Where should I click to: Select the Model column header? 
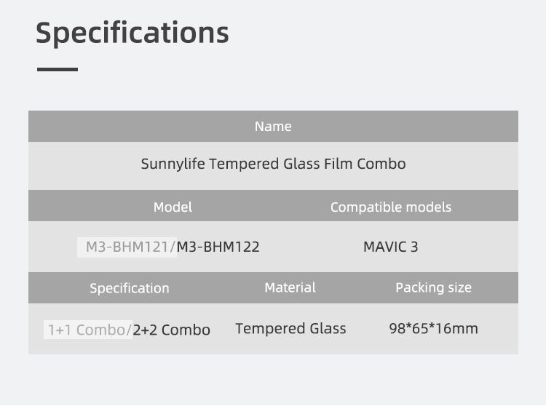coord(173,207)
